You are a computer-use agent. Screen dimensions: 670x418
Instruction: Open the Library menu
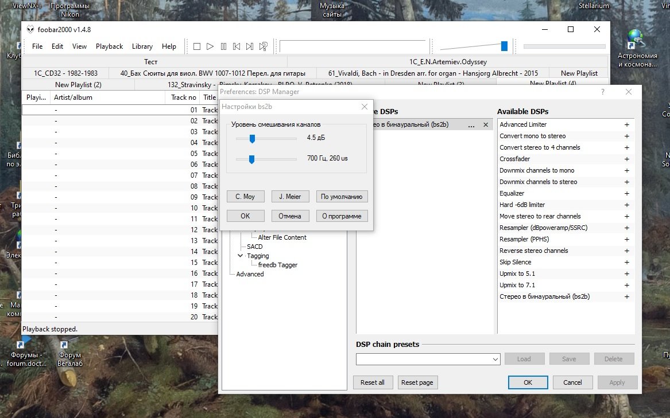coord(142,46)
